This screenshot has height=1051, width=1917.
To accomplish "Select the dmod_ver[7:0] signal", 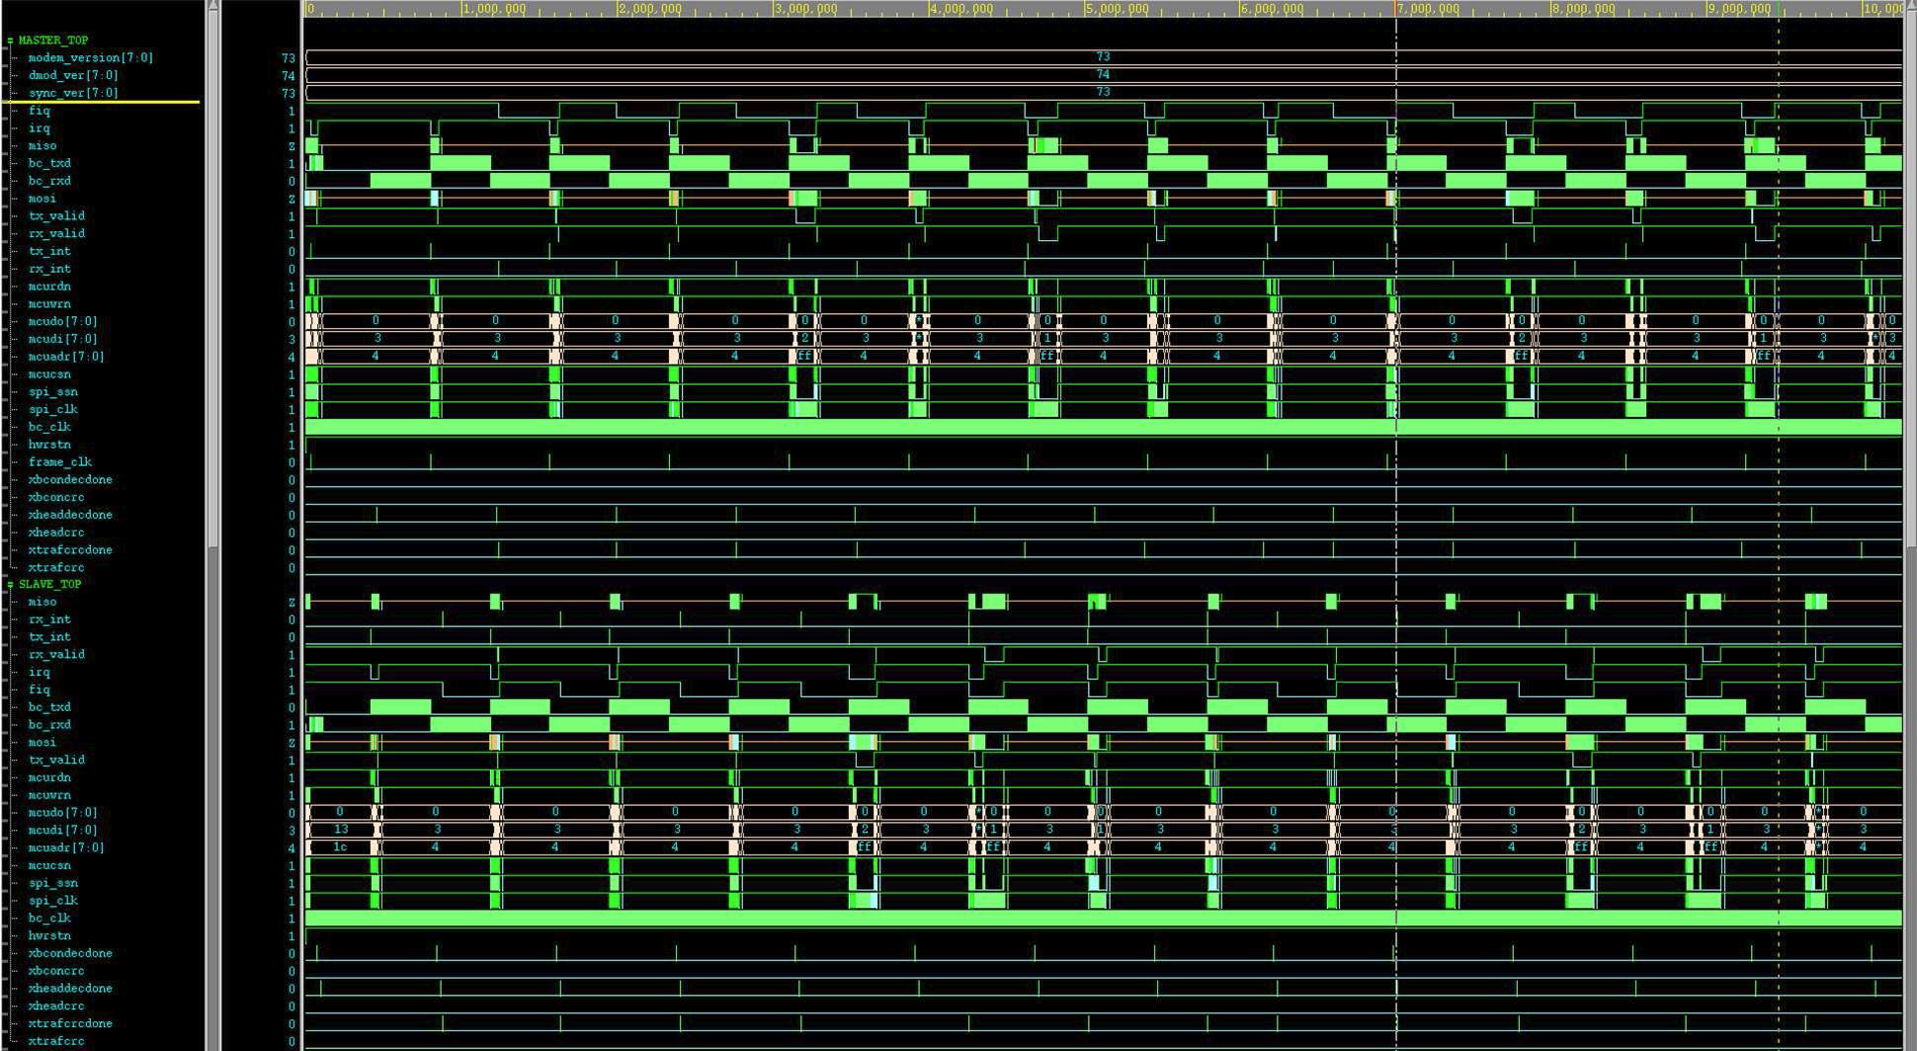I will click(72, 75).
